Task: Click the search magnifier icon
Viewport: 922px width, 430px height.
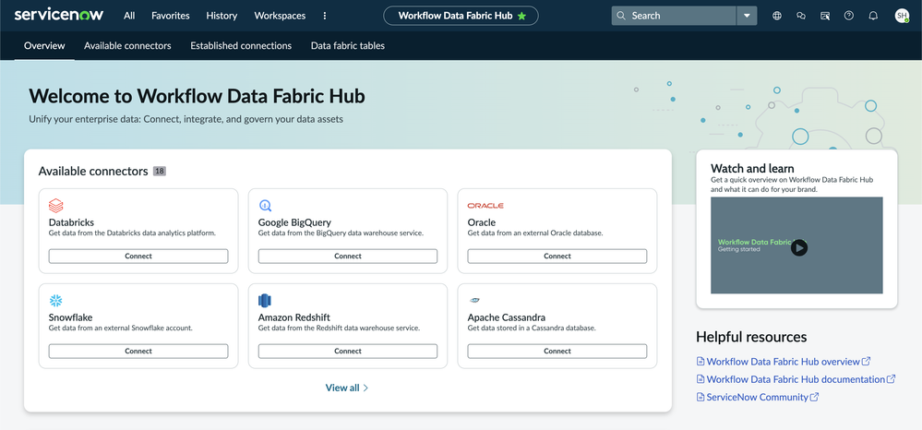Action: 621,16
